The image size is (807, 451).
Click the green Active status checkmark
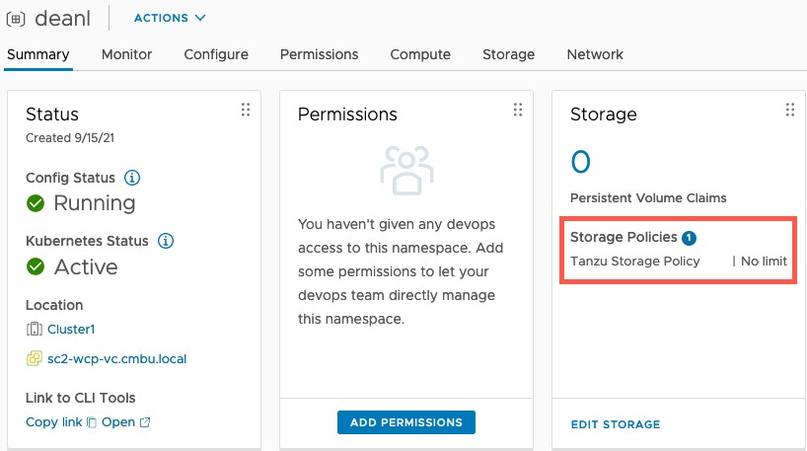[36, 266]
